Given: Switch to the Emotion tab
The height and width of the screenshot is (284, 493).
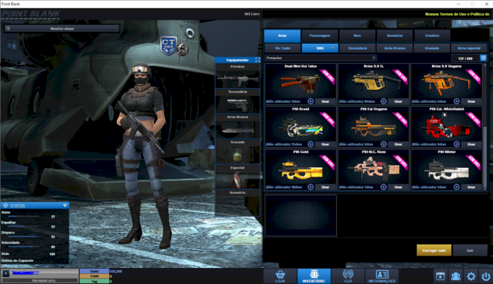Looking at the screenshot, I should pos(432,36).
